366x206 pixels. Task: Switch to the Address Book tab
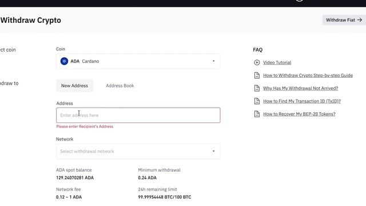pos(120,86)
